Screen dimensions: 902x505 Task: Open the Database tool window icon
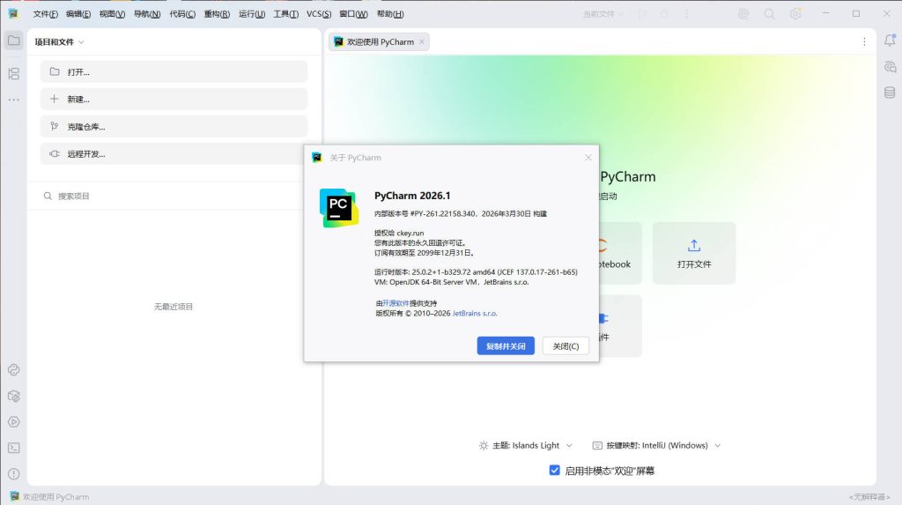[x=890, y=93]
